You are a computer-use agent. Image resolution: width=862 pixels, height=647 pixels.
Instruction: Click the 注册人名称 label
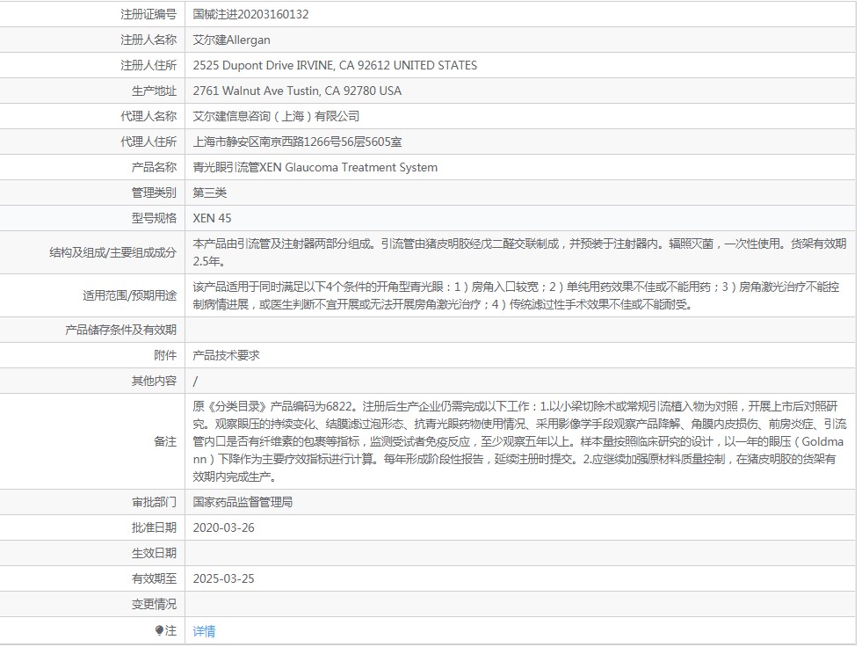(148, 40)
